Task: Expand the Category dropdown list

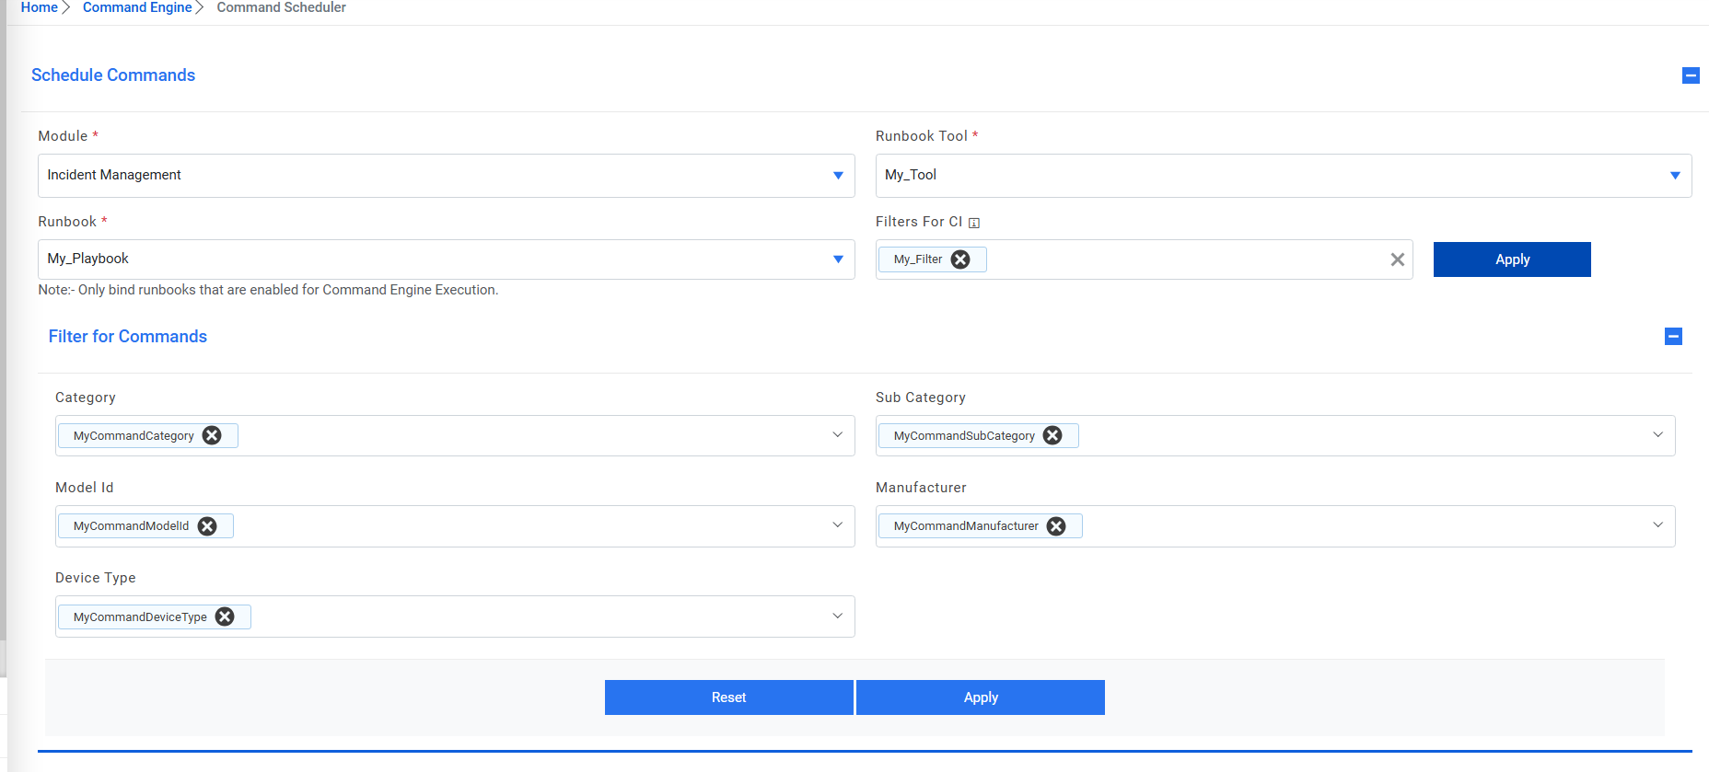Action: [837, 435]
